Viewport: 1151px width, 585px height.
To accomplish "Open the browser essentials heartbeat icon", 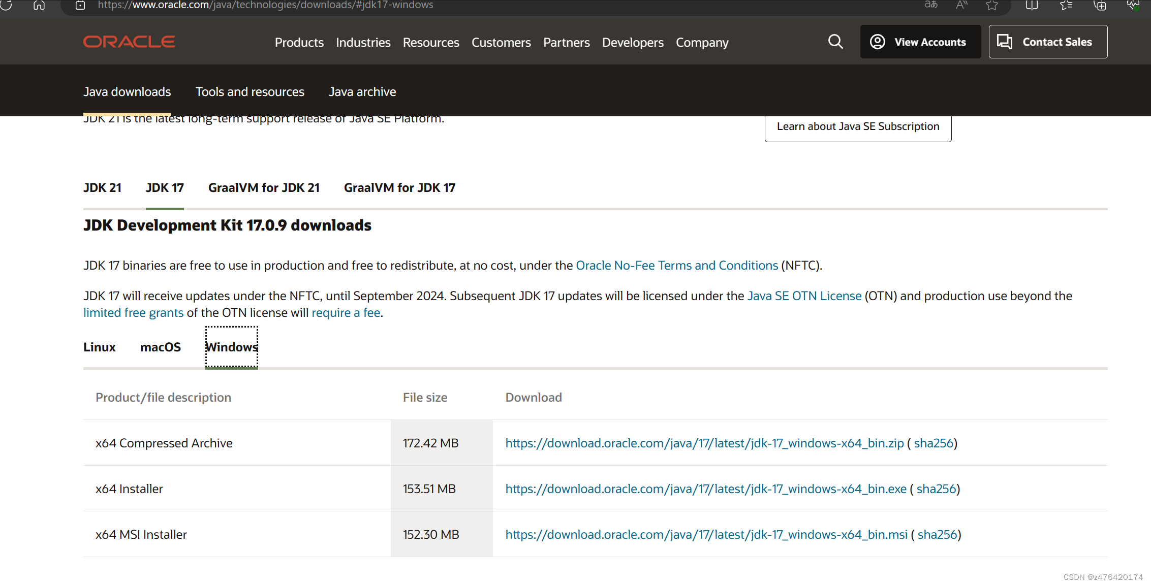I will (1133, 5).
